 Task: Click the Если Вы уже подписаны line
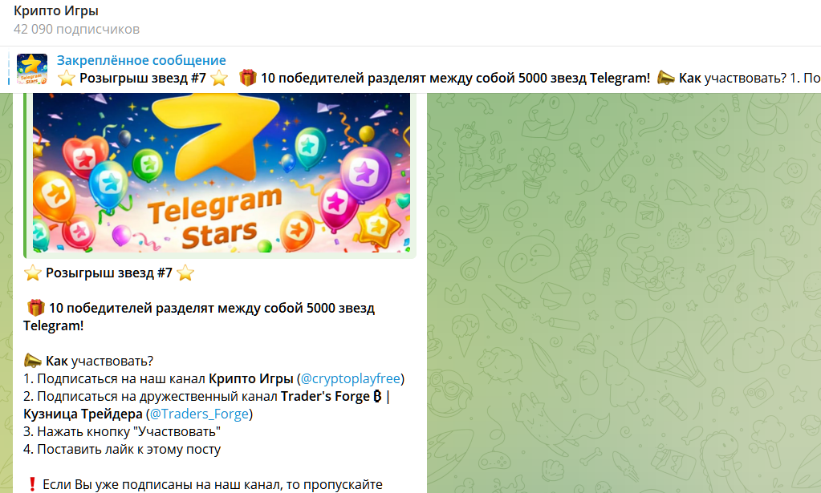204,485
